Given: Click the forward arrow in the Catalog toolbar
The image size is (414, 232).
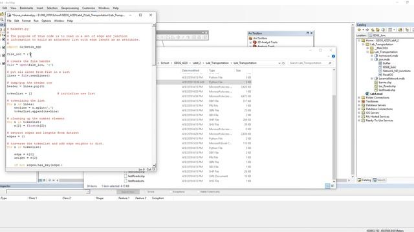Looking at the screenshot, I should [x=367, y=30].
